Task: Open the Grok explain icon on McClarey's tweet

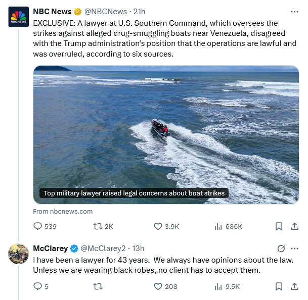Action: 281,248
